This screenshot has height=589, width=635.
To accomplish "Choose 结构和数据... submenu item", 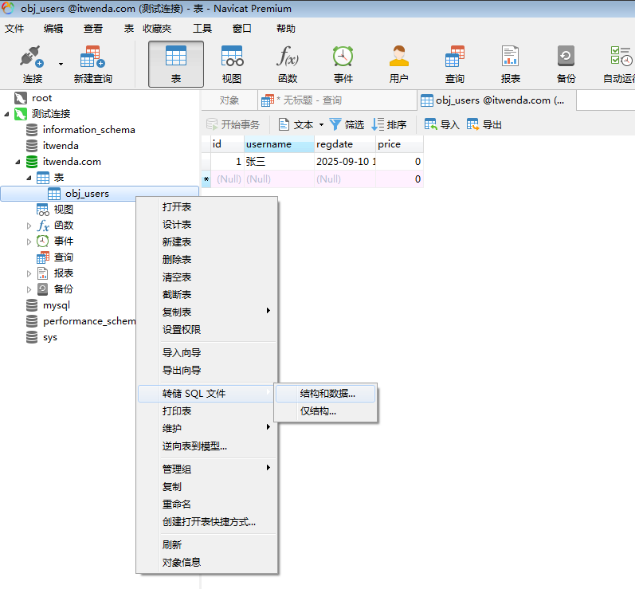I will (x=327, y=393).
